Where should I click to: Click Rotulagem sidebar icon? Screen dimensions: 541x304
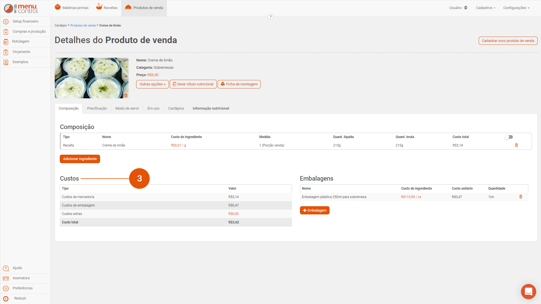coord(6,42)
